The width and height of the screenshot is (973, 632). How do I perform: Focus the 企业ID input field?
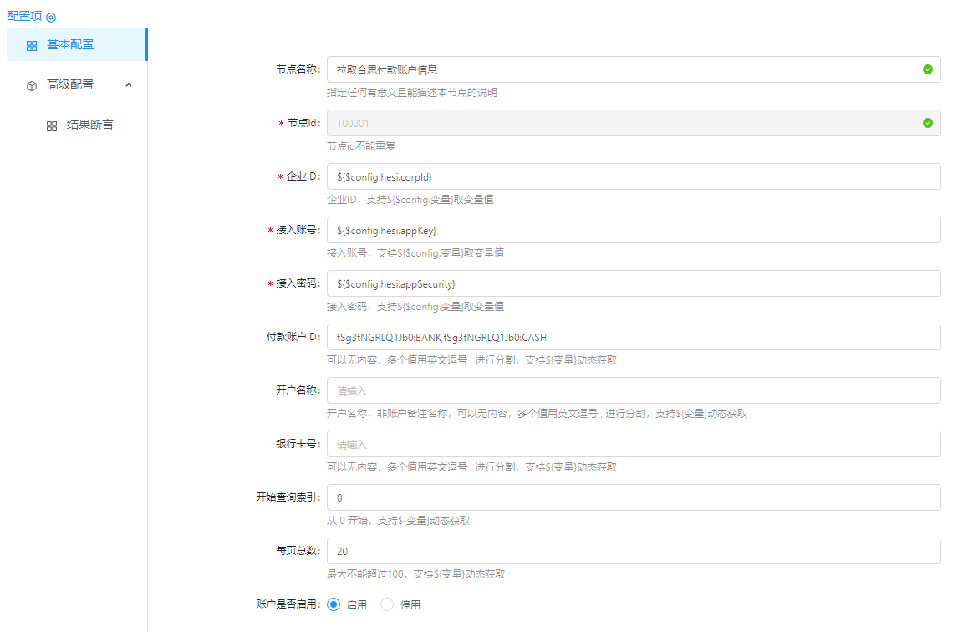633,176
